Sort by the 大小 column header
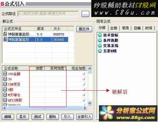 60,28
